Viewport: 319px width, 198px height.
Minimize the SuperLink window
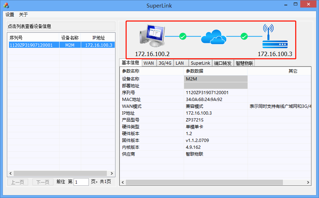[x=286, y=4]
